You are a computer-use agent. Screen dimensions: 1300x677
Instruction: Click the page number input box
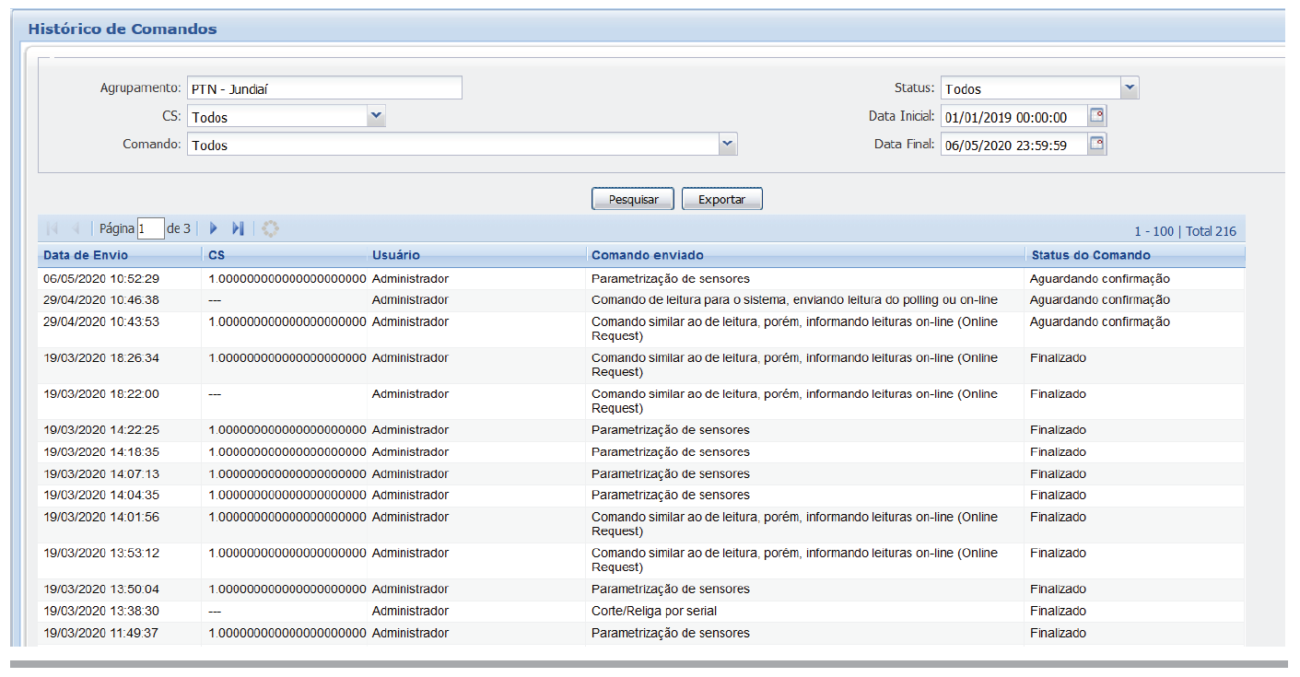coord(150,228)
